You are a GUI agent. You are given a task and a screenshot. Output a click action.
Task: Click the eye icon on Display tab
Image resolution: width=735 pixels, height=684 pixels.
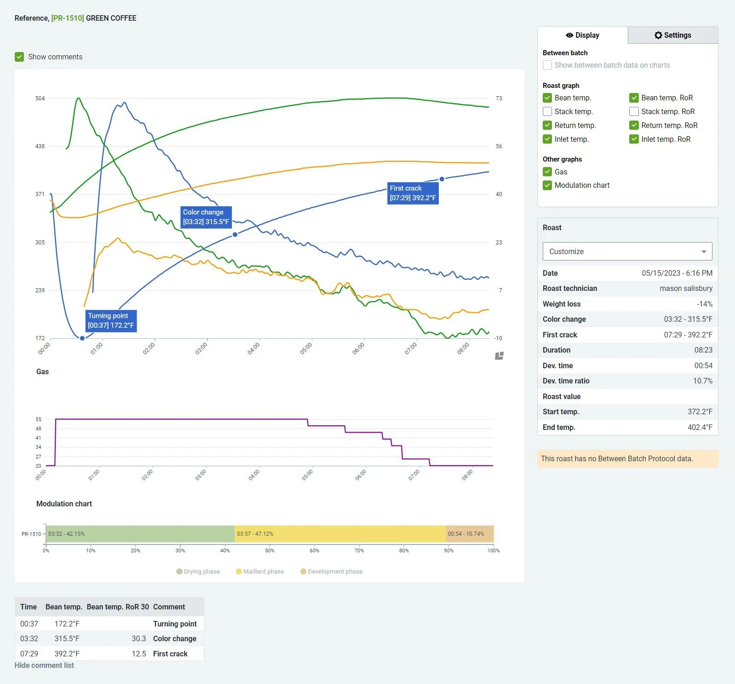pyautogui.click(x=569, y=35)
